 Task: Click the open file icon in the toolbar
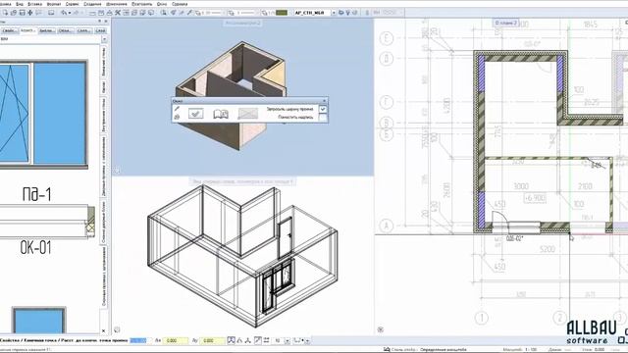[x=14, y=13]
